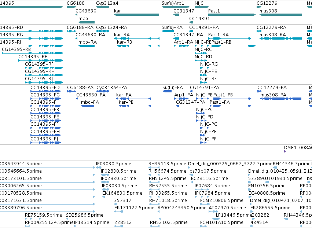Select the NijC-PE protein label
The image size is (312, 228).
pyautogui.click(x=209, y=132)
